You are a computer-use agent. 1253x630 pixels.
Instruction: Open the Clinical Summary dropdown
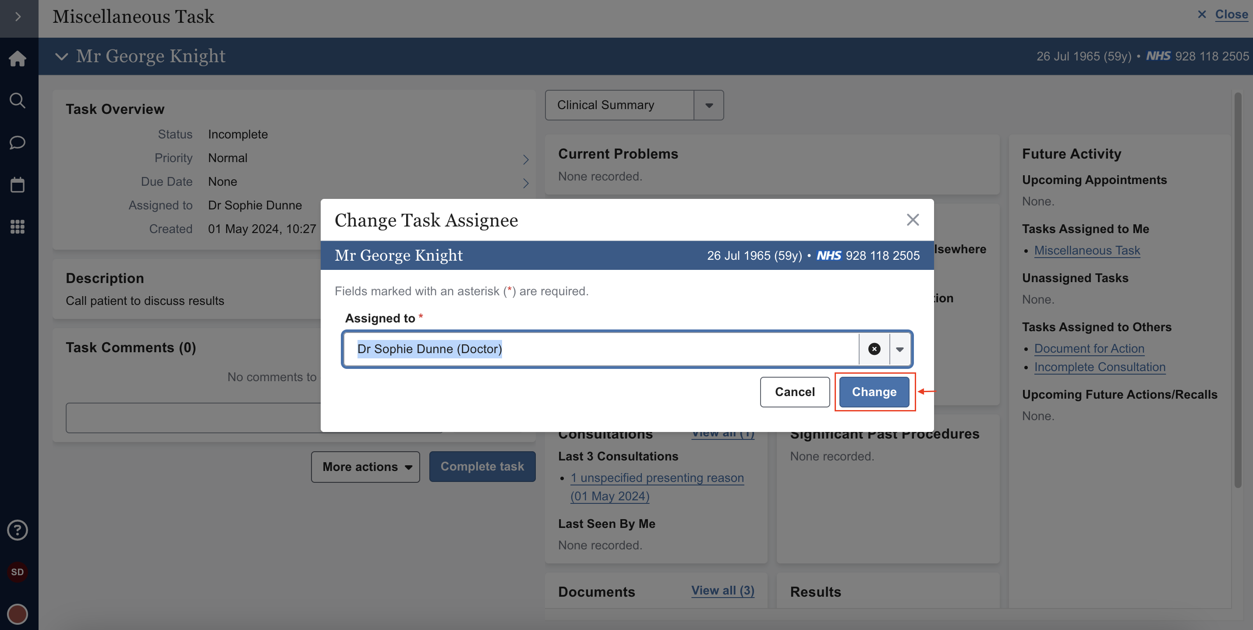[709, 105]
